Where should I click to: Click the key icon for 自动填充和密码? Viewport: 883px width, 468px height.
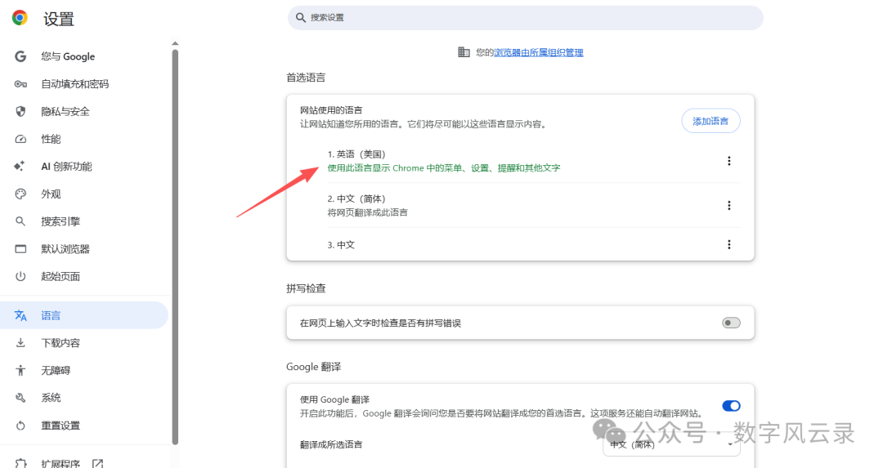tap(20, 84)
